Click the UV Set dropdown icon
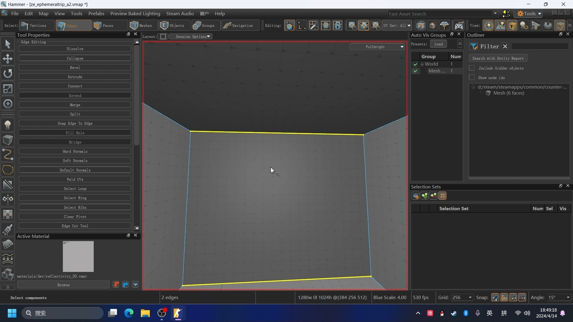The height and width of the screenshot is (322, 573). (409, 26)
